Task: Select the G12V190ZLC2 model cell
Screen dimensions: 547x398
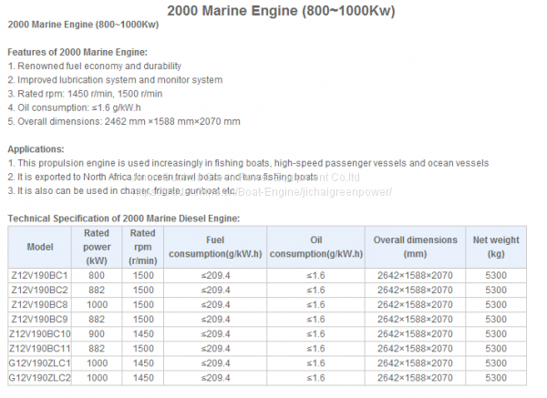Action: coord(40,377)
